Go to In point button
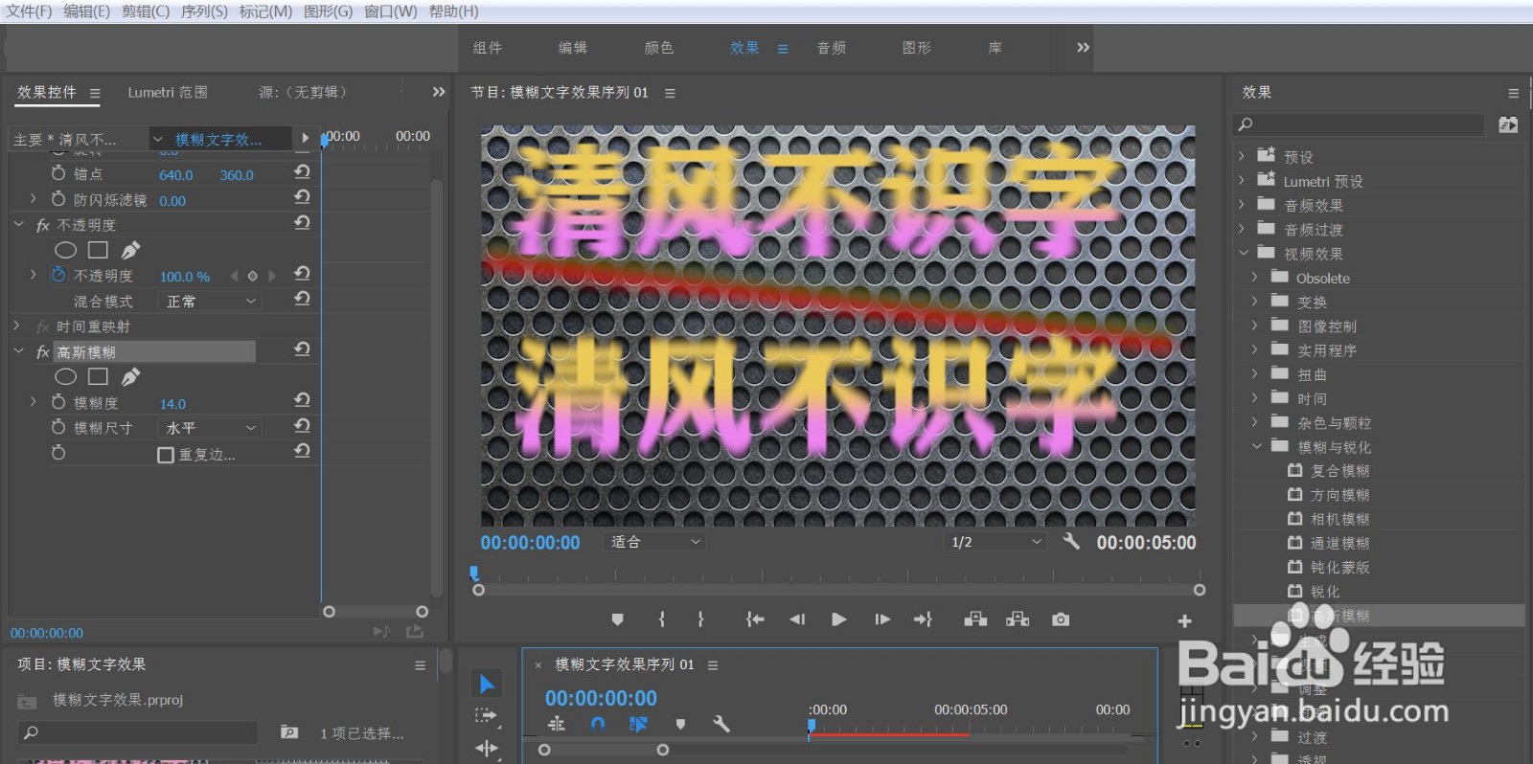 pyautogui.click(x=755, y=619)
